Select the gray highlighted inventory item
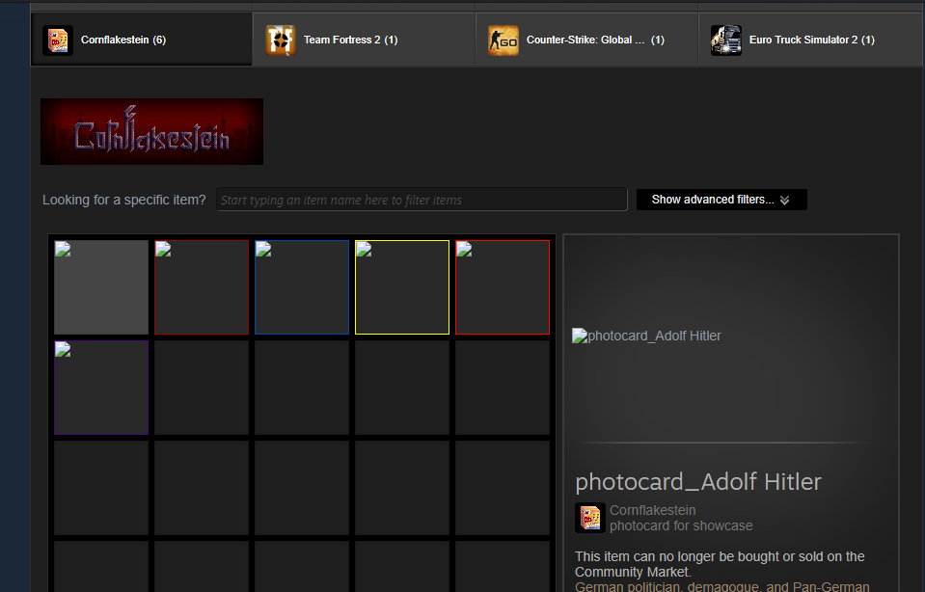 click(101, 287)
